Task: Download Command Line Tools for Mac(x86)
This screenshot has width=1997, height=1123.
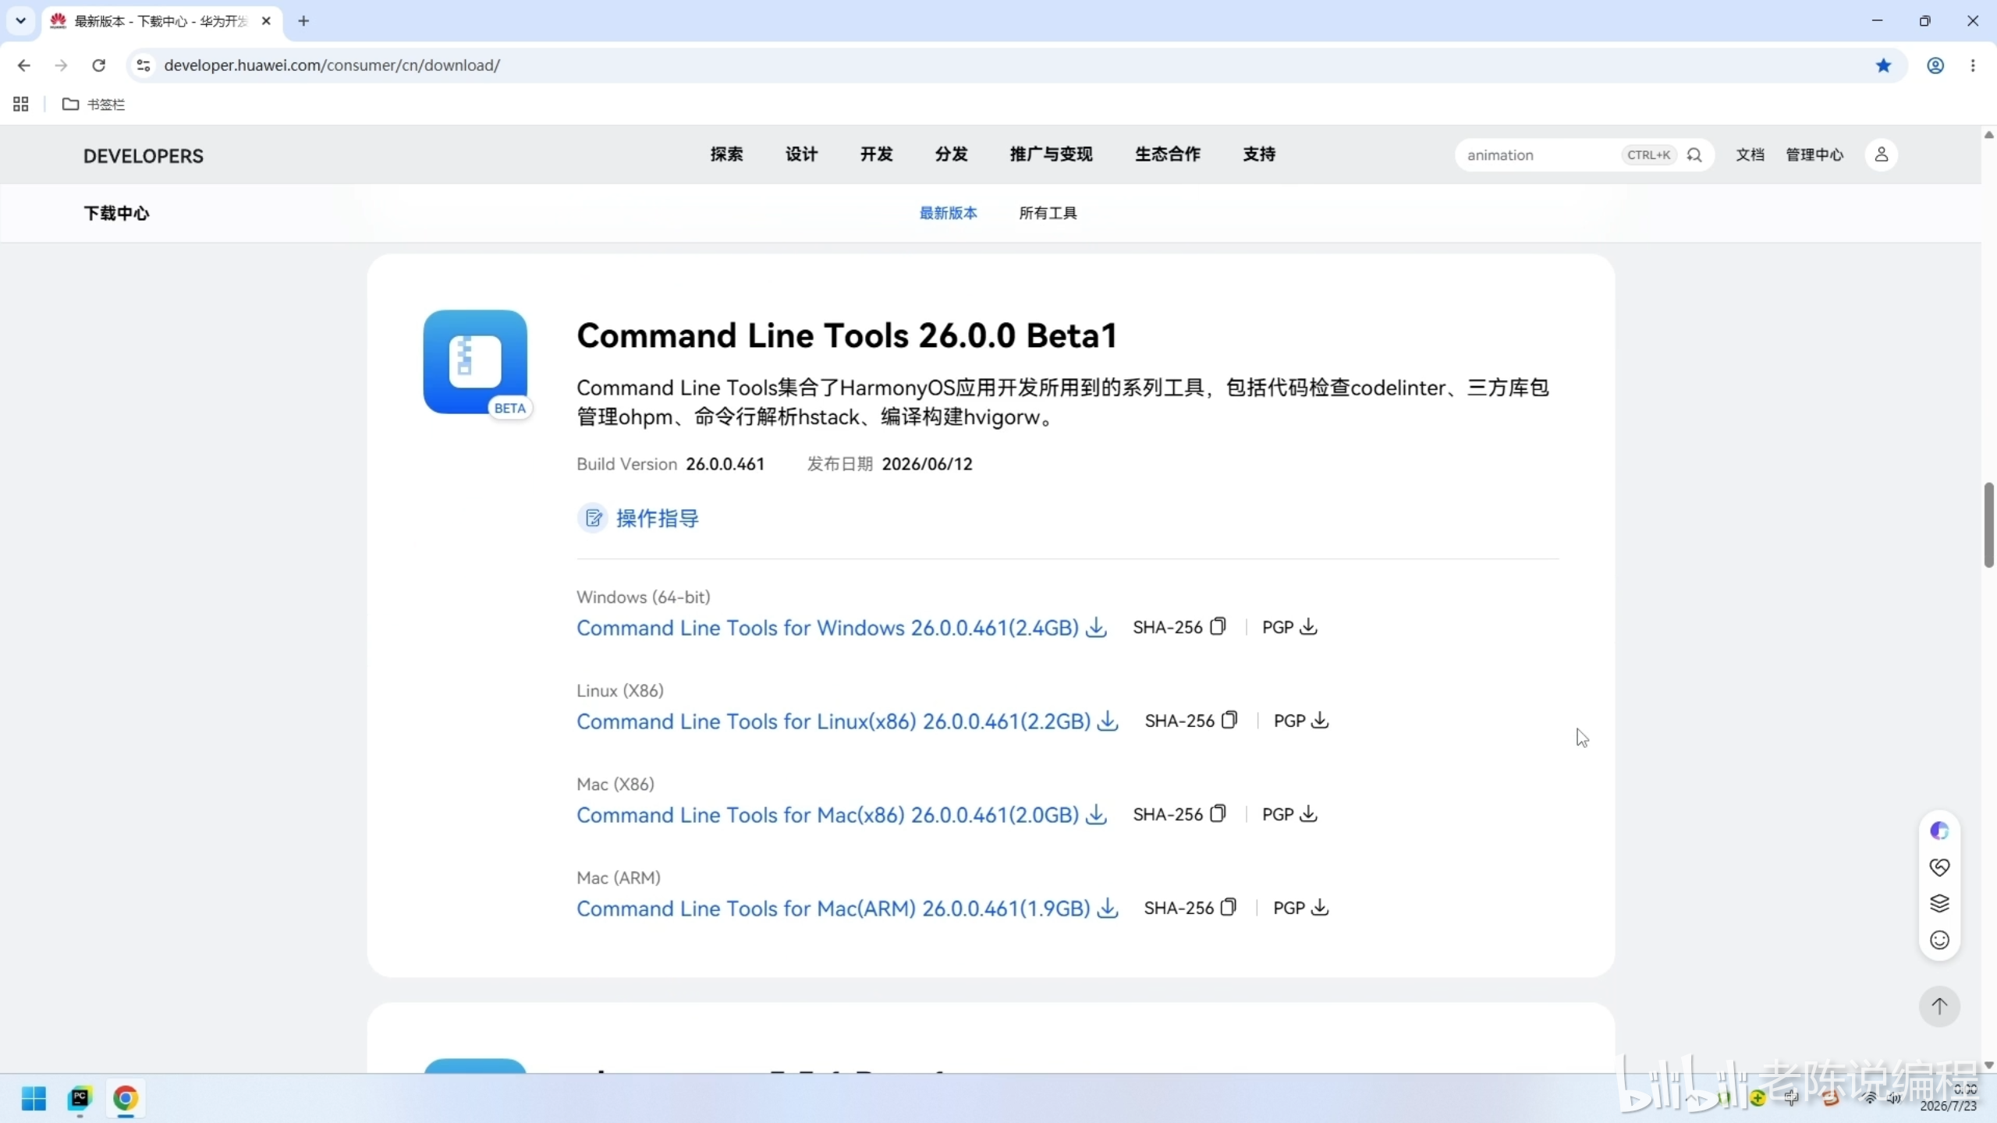Action: tap(841, 815)
